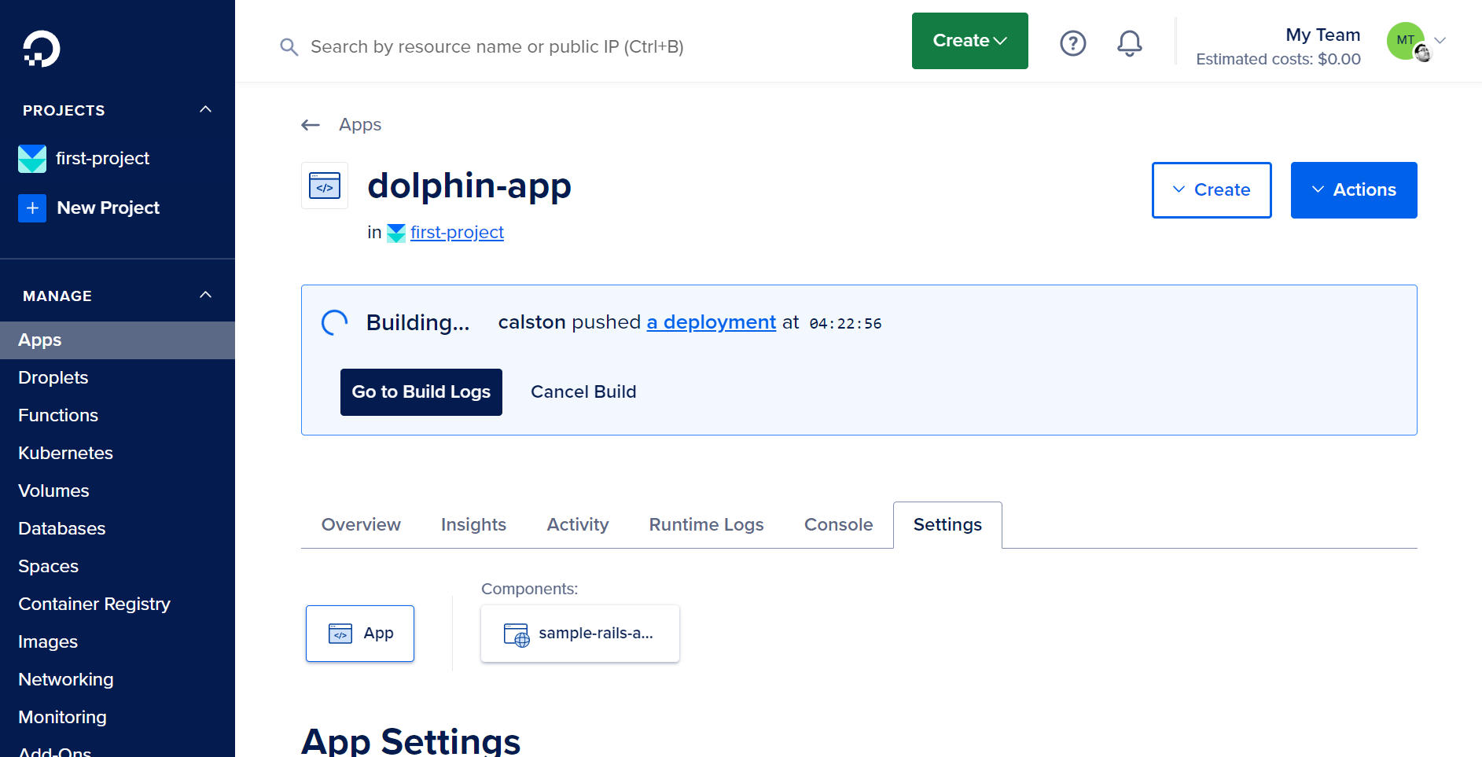
Task: Open Spaces in the sidebar
Action: pos(117,567)
